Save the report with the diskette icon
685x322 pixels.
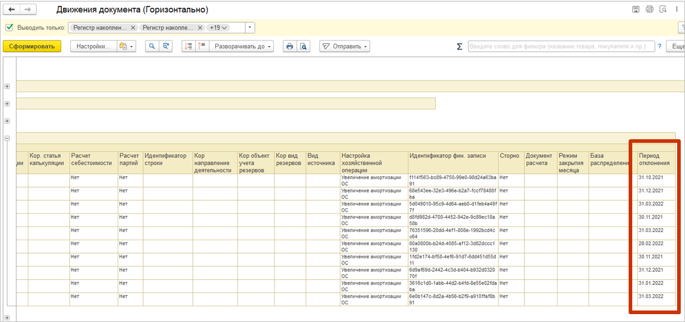point(635,9)
